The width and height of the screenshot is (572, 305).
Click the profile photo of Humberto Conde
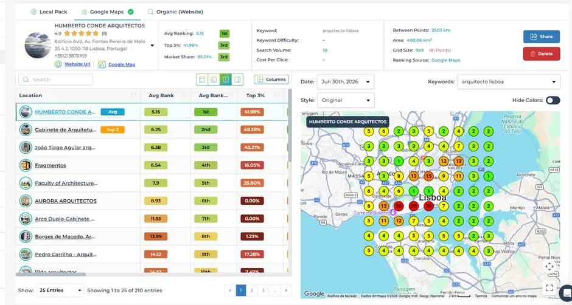(x=38, y=46)
